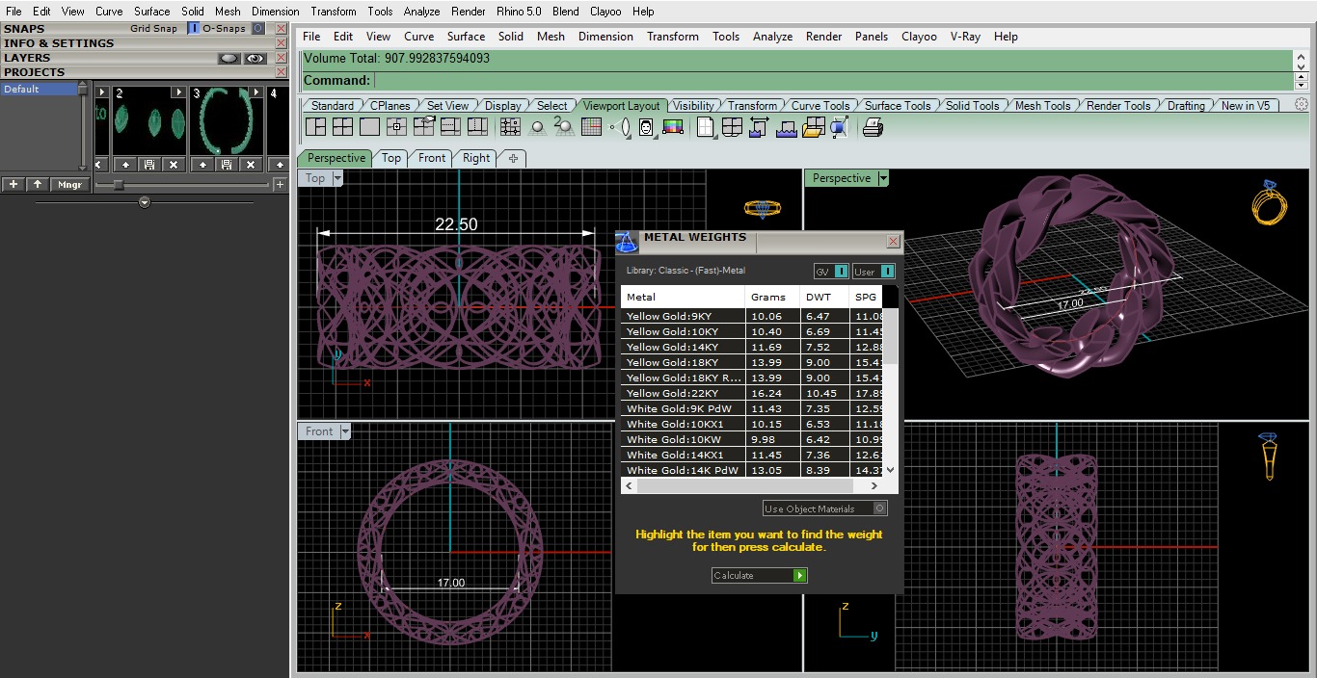Click the gold ring icon in Perspective viewport
1317x678 pixels.
(1269, 202)
